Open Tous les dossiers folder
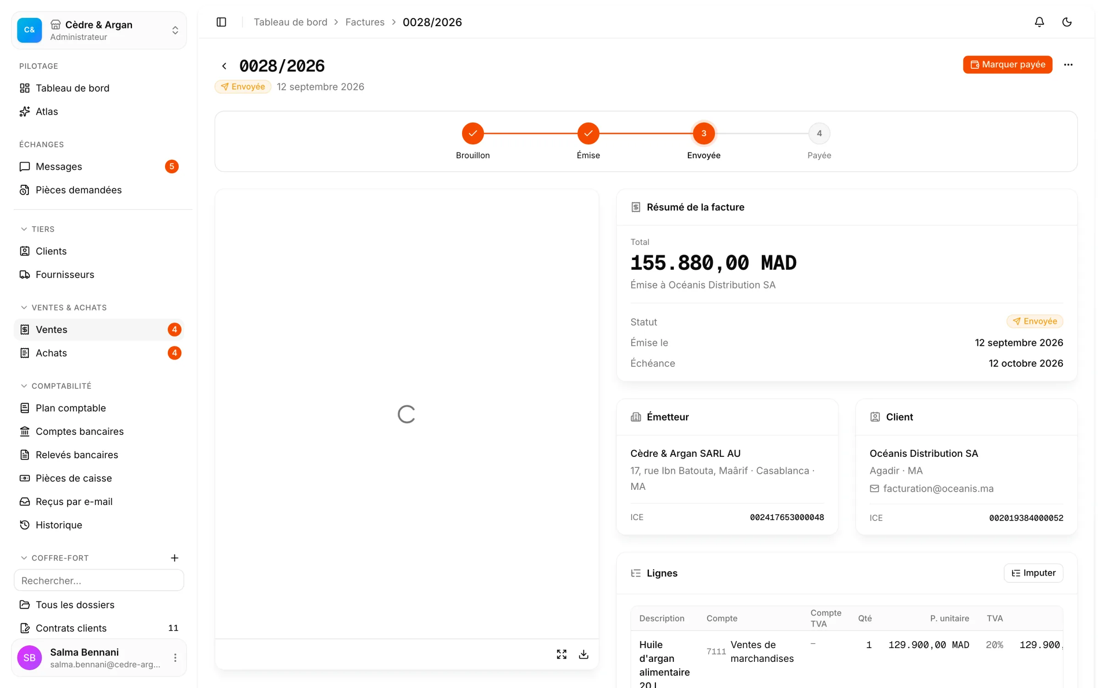1100x688 pixels. [x=99, y=605]
